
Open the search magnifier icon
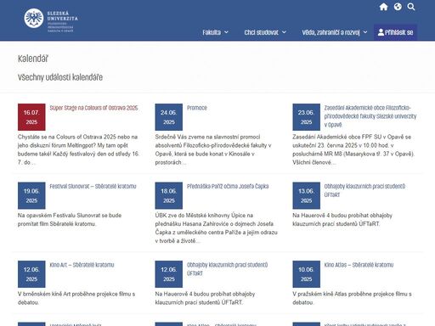point(411,7)
